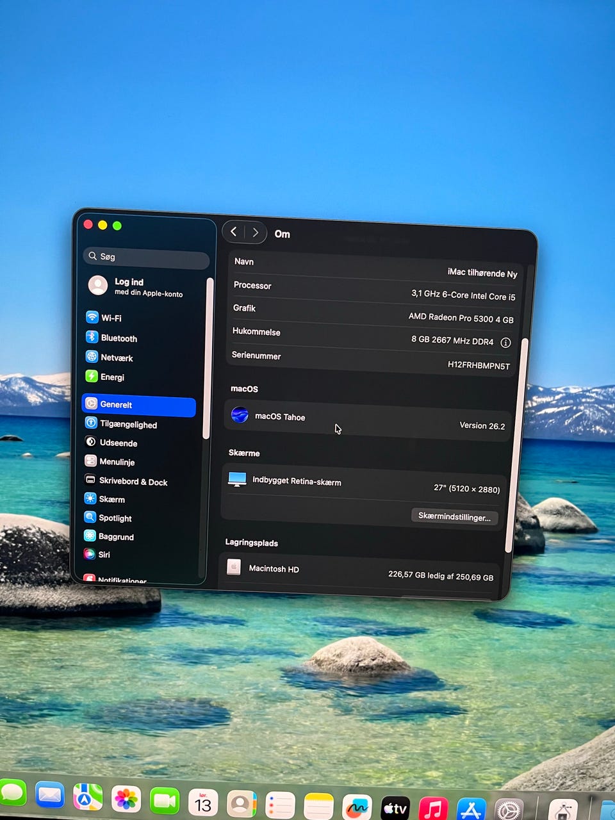Open Notes from the Dock

tap(318, 807)
